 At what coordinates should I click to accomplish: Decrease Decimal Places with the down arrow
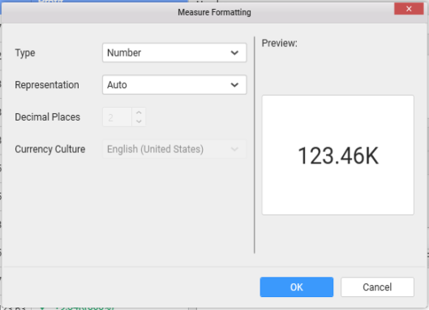(x=139, y=121)
